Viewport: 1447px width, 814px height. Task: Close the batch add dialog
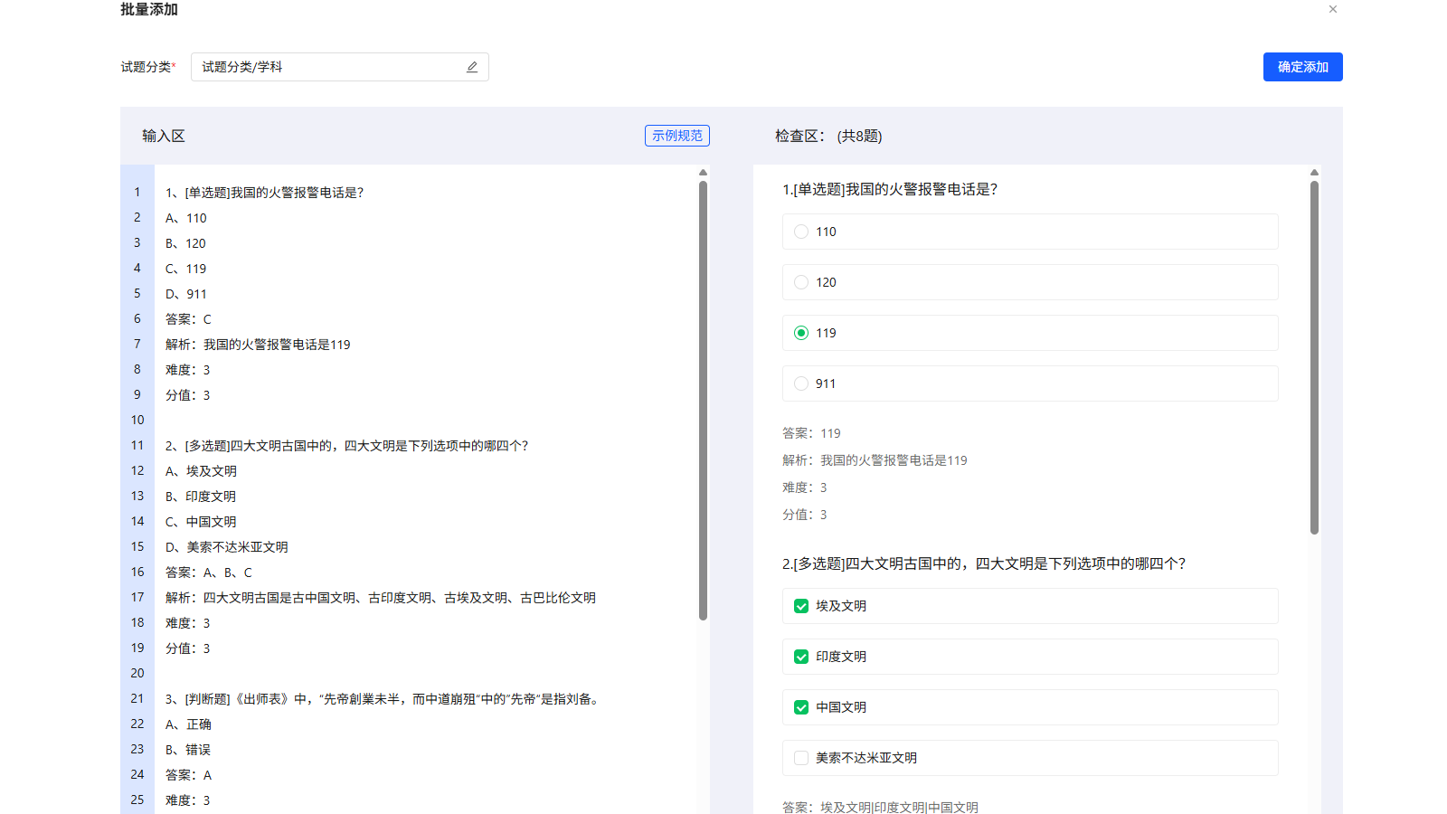pos(1332,9)
